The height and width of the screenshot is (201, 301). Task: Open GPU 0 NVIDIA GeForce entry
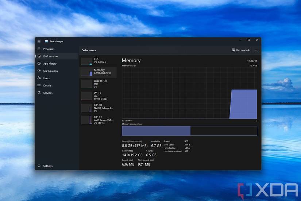click(98, 108)
